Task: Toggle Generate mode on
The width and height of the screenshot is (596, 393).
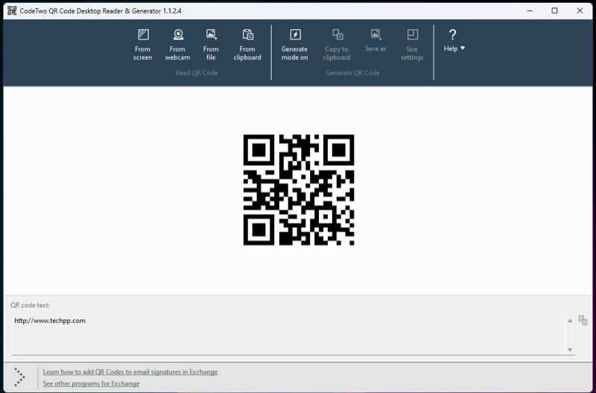Action: pos(294,35)
